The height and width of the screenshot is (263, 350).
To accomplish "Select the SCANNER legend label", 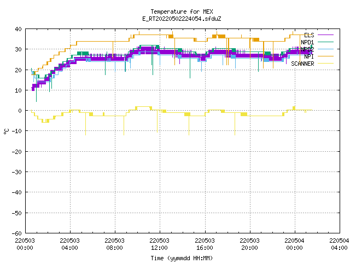I will click(302, 64).
